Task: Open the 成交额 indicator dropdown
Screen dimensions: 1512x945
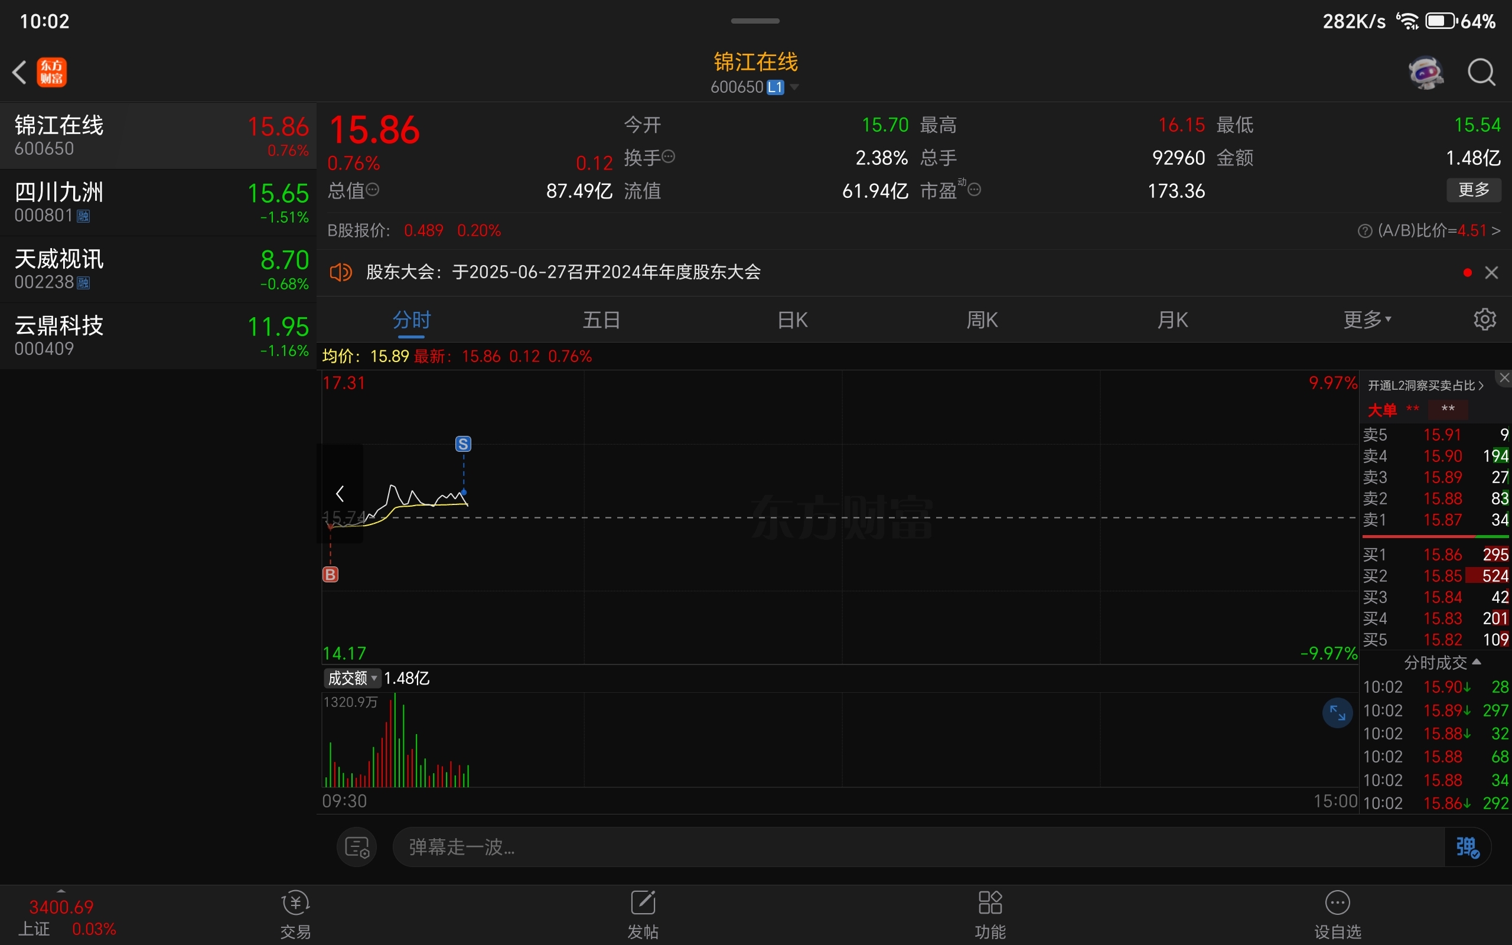Action: pos(353,678)
